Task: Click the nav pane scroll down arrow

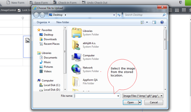Action: [65, 90]
